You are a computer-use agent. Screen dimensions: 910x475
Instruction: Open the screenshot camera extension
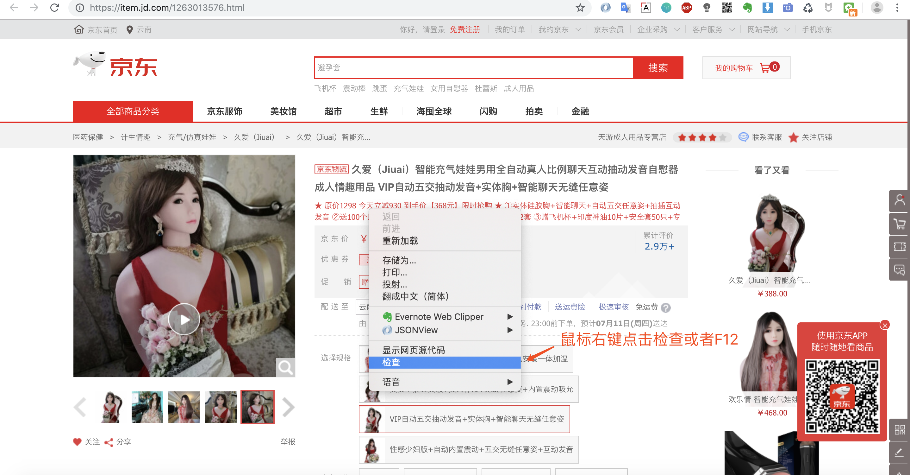pyautogui.click(x=788, y=8)
